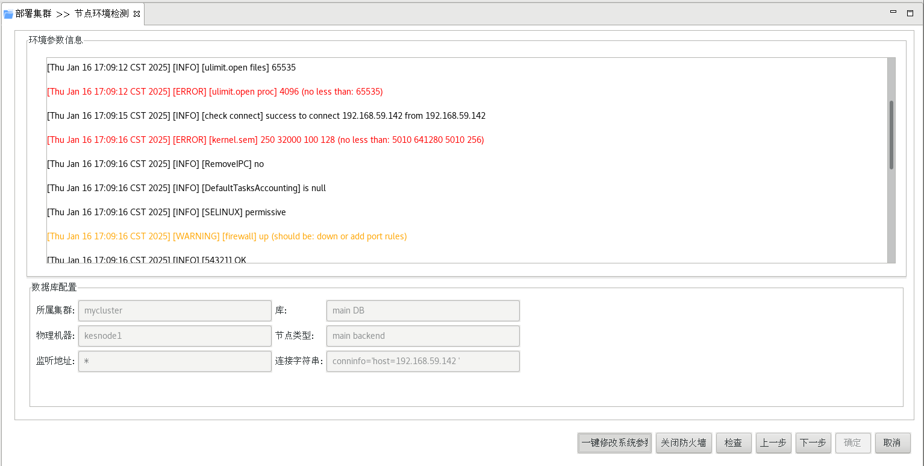
Task: Click the 库 field showing main DB
Action: [422, 310]
